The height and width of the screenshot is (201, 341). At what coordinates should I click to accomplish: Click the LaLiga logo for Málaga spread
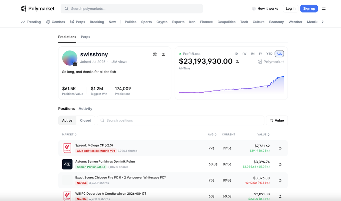[67, 148]
